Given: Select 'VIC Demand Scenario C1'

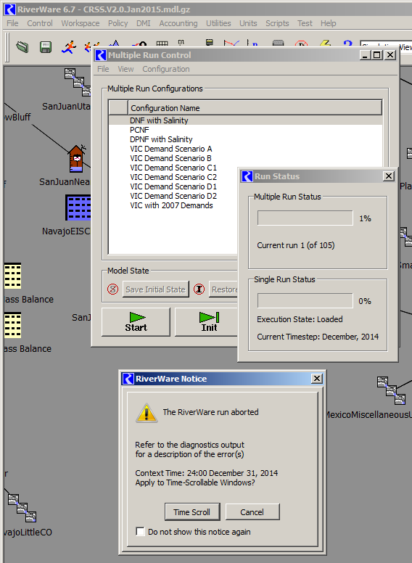Looking at the screenshot, I should 173,168.
